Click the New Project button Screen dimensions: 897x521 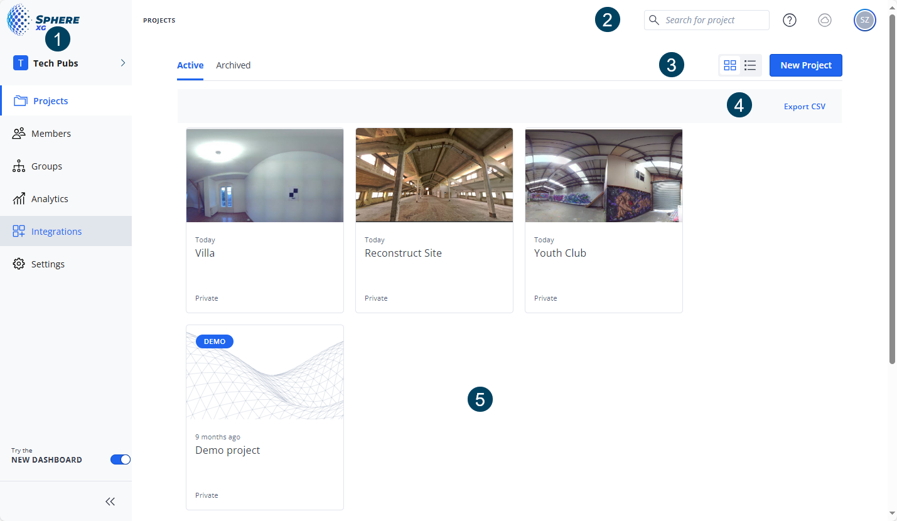[x=806, y=65]
